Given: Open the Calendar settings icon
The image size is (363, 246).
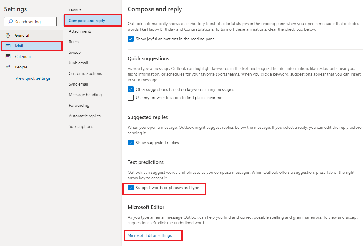Looking at the screenshot, I should tap(8, 56).
